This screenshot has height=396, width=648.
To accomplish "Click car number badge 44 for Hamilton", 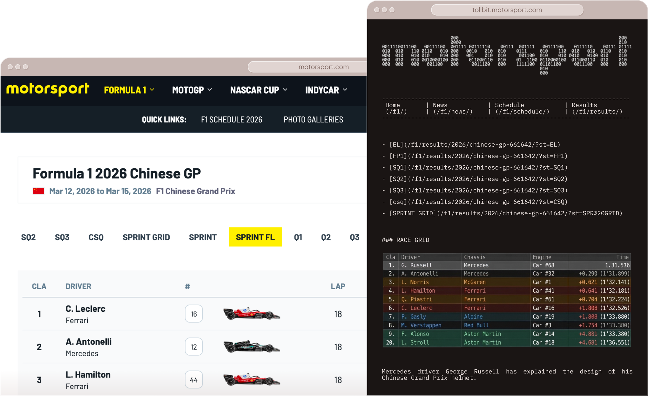I will pos(194,379).
